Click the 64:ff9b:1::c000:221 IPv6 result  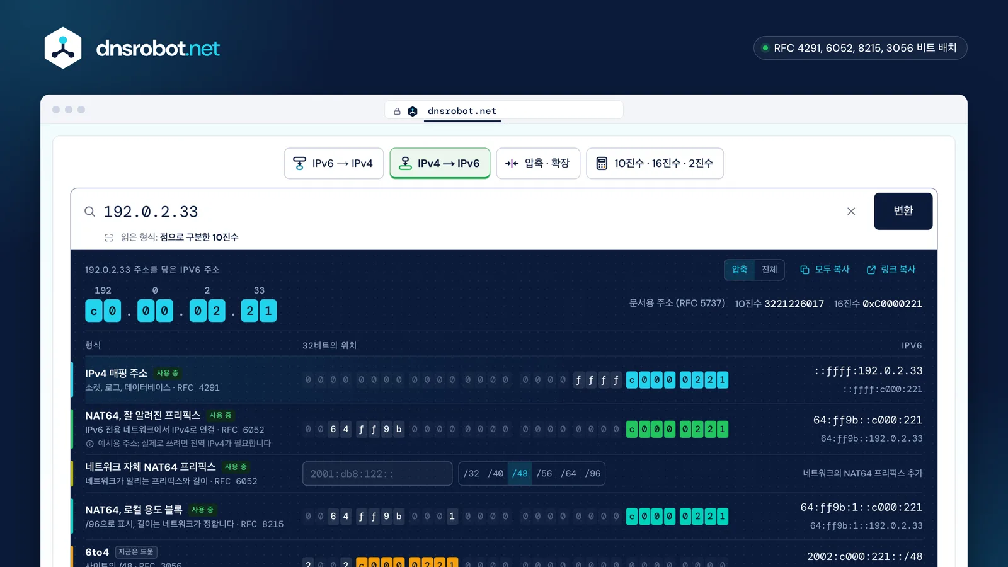[x=861, y=508]
